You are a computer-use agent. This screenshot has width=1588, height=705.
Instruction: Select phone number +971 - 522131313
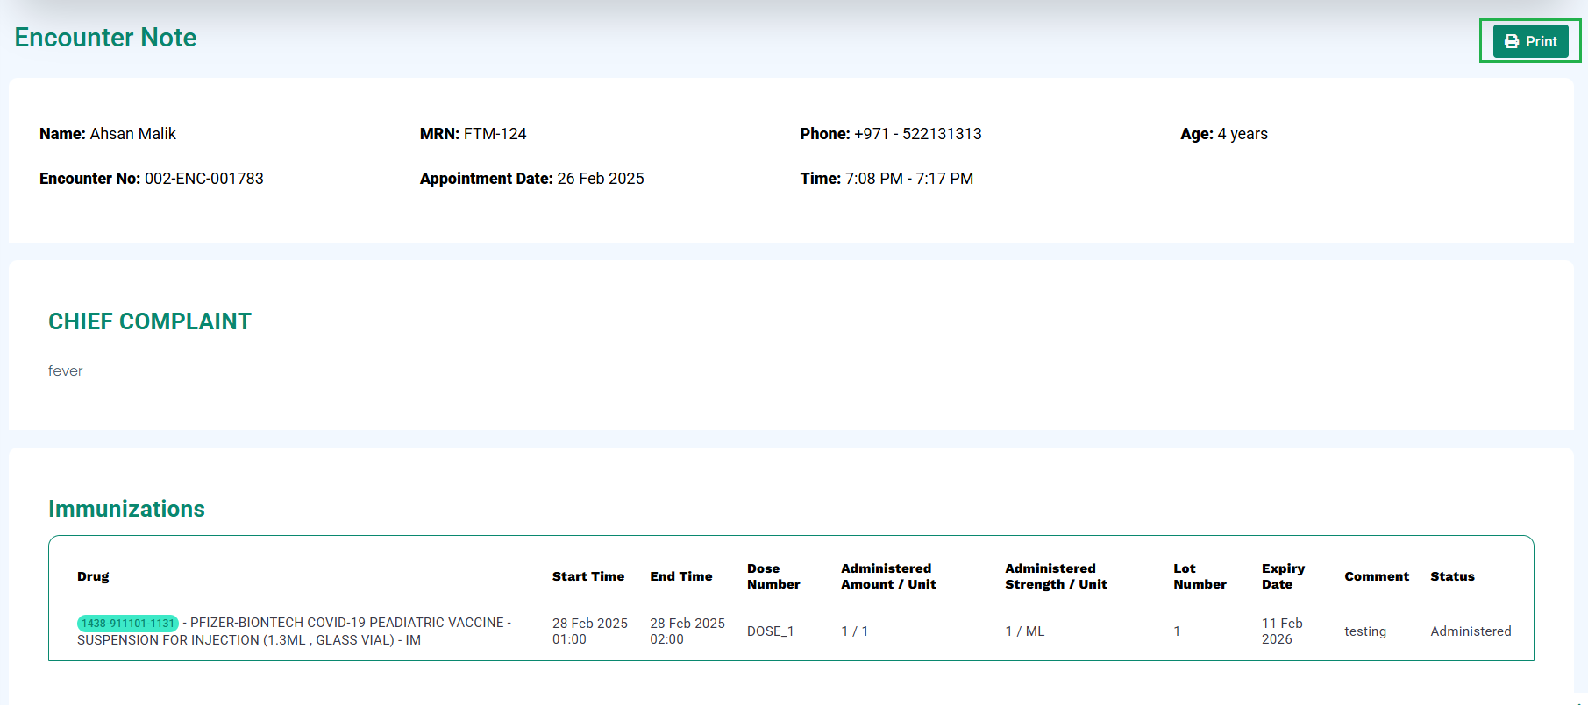(918, 134)
